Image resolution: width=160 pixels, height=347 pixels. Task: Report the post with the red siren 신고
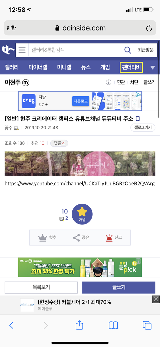pos(109,238)
